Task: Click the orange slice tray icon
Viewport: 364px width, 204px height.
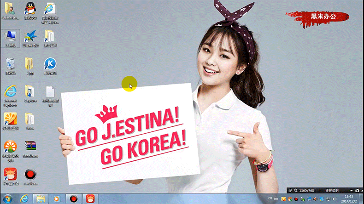Action: click(283, 199)
